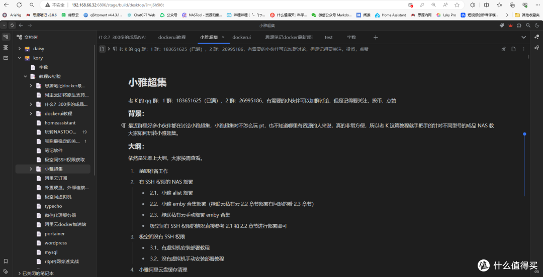
Task: Go back using SiYuan back arrow
Action: point(21,25)
